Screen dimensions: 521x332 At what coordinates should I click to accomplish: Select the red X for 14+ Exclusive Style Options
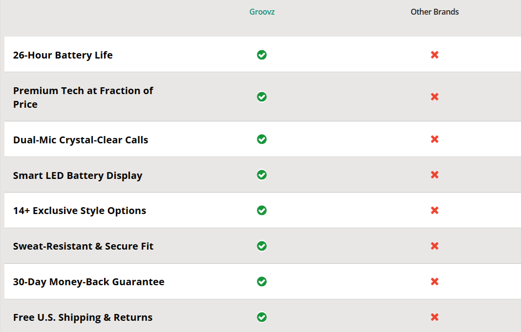(435, 210)
